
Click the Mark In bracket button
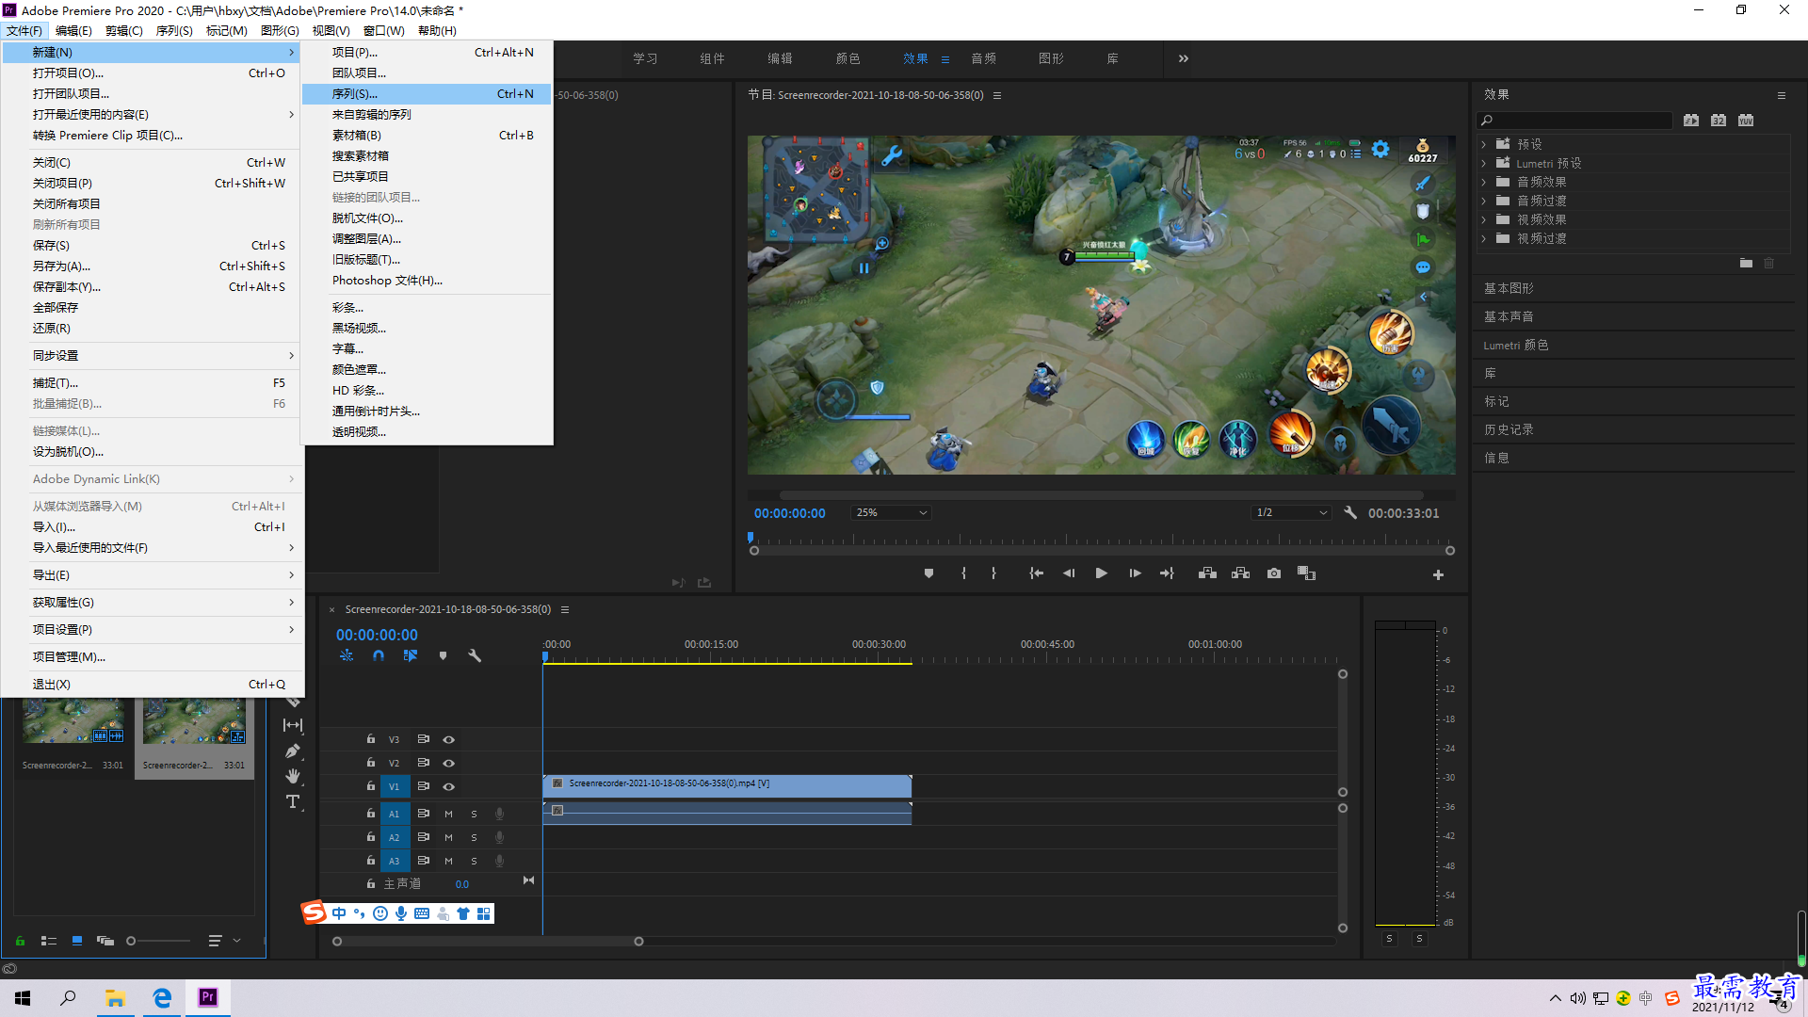pos(963,573)
